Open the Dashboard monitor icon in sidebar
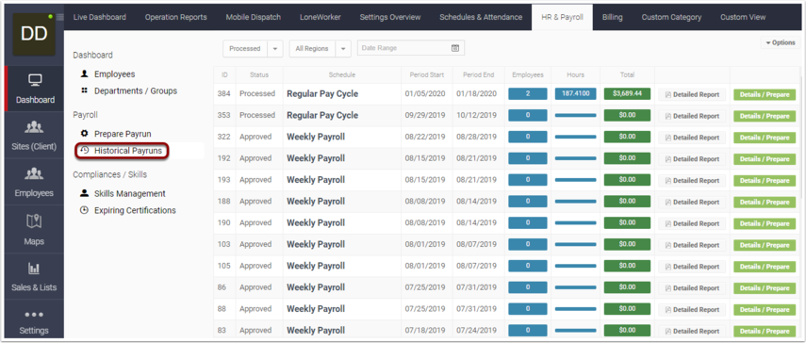This screenshot has width=806, height=343. coord(35,80)
